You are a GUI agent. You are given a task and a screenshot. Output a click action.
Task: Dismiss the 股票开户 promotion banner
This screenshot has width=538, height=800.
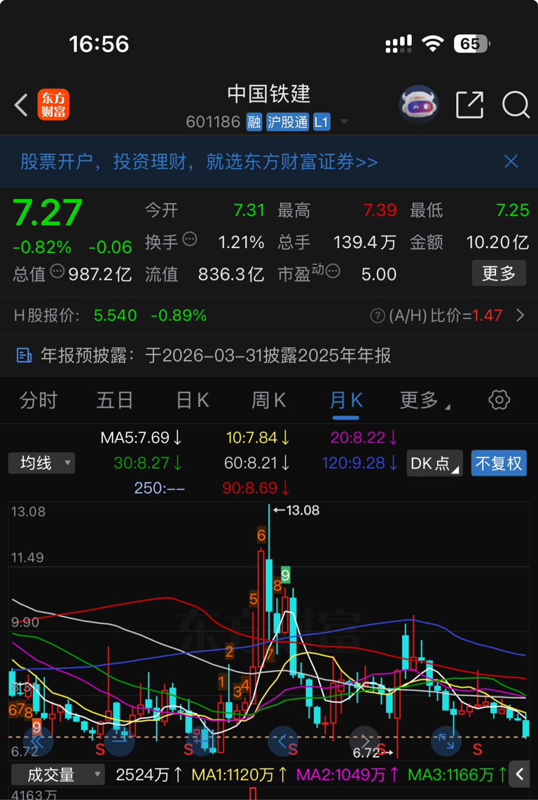click(x=511, y=162)
